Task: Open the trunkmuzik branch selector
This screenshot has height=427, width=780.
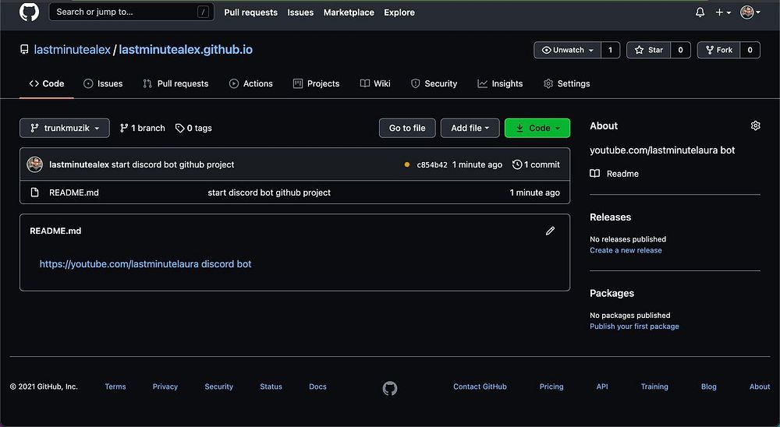Action: 65,128
